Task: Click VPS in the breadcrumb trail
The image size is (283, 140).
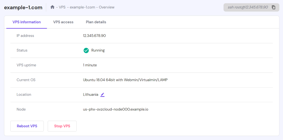Action: click(x=62, y=7)
